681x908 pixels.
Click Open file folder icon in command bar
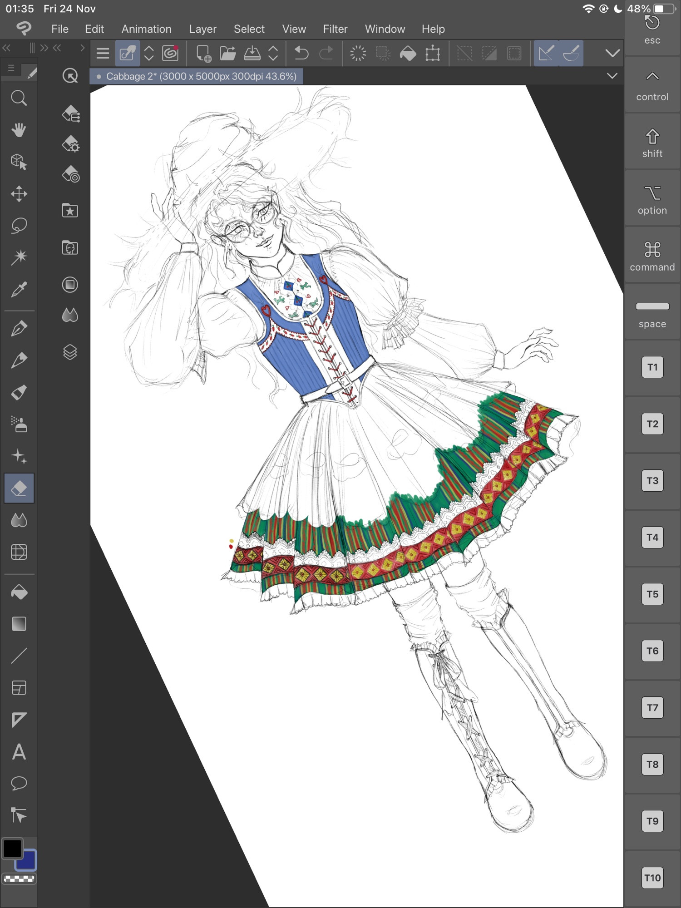pos(228,54)
